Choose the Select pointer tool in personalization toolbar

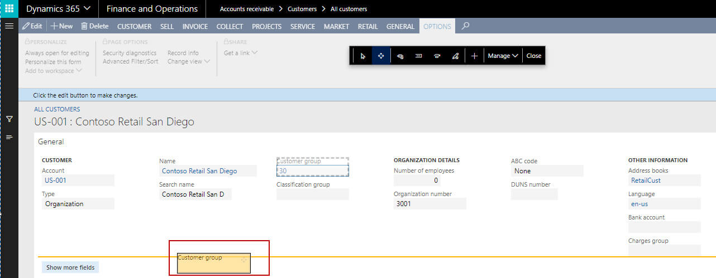(x=363, y=56)
